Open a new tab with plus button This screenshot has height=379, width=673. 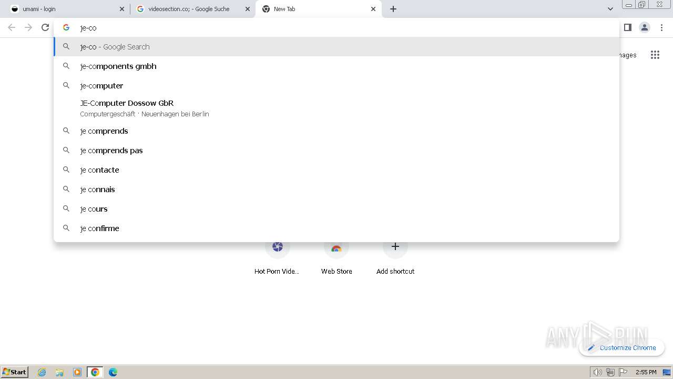[x=393, y=9]
